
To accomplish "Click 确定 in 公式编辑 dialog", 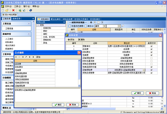I will click(x=58, y=105).
